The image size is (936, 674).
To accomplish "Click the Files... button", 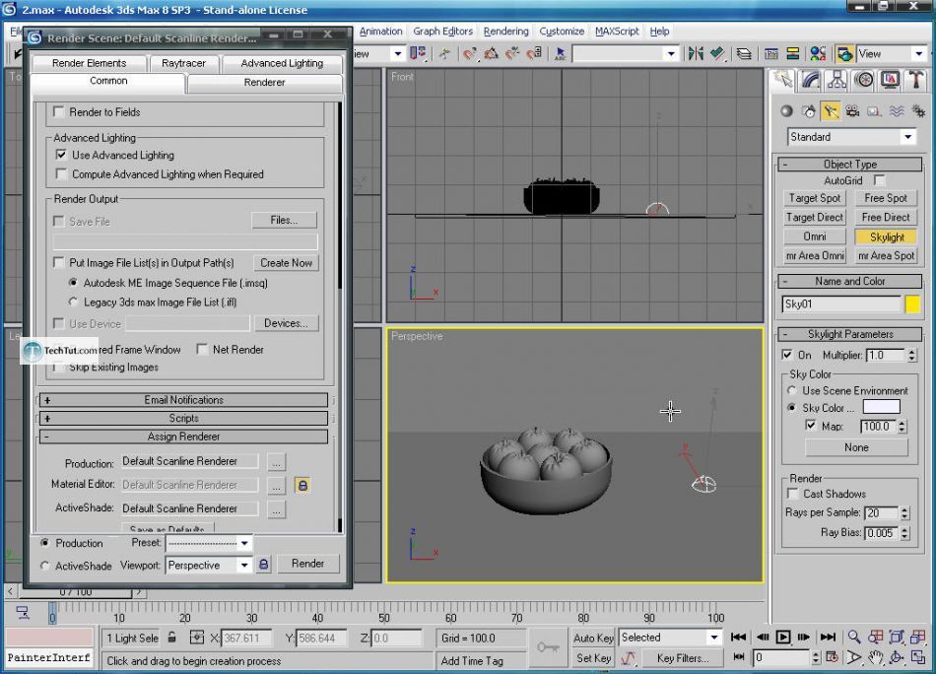I will [284, 221].
